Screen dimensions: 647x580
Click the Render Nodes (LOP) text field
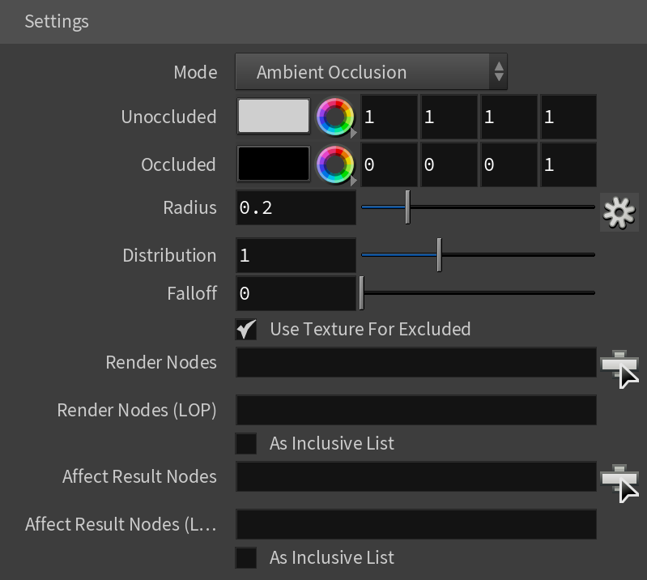click(x=416, y=410)
